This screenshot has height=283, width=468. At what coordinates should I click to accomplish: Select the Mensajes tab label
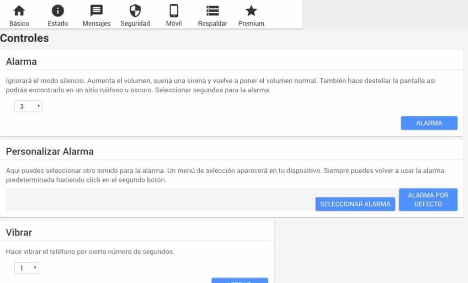[96, 23]
